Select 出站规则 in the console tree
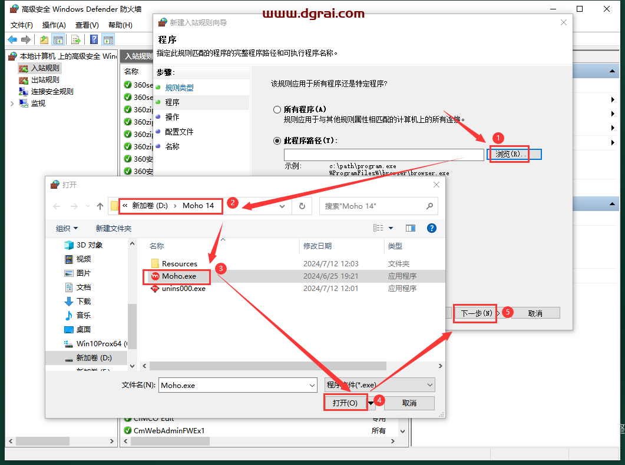This screenshot has height=465, width=625. [x=45, y=79]
